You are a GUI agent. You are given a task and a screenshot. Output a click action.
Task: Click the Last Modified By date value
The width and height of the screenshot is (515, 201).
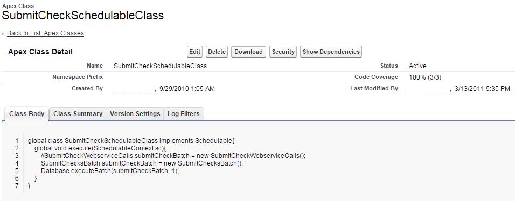(x=482, y=89)
